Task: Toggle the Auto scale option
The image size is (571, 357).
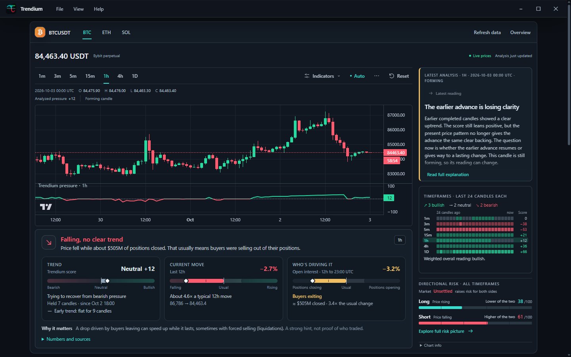Action: click(357, 76)
